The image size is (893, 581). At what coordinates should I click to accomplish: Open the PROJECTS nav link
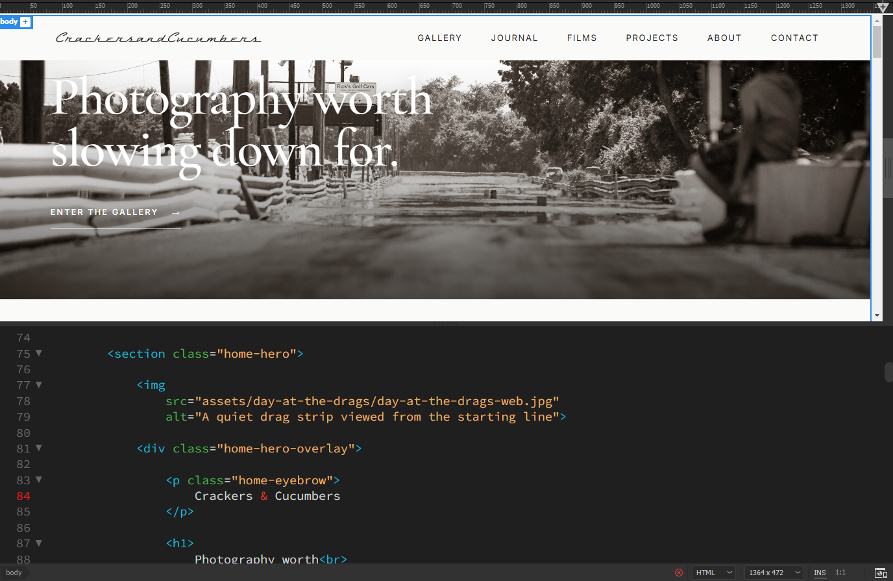[652, 38]
